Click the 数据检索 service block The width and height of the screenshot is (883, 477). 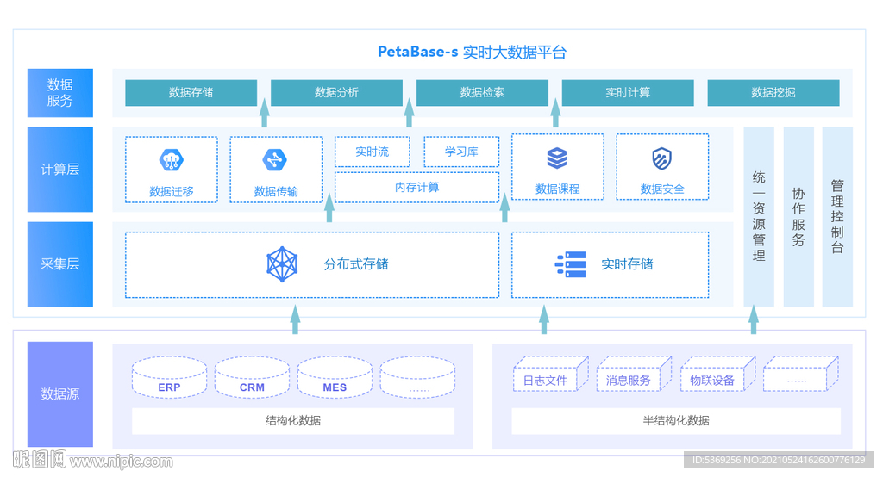point(482,93)
